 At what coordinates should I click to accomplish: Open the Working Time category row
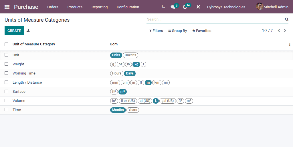[24, 73]
